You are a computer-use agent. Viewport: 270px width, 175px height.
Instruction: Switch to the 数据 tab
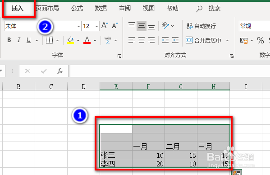point(101,8)
